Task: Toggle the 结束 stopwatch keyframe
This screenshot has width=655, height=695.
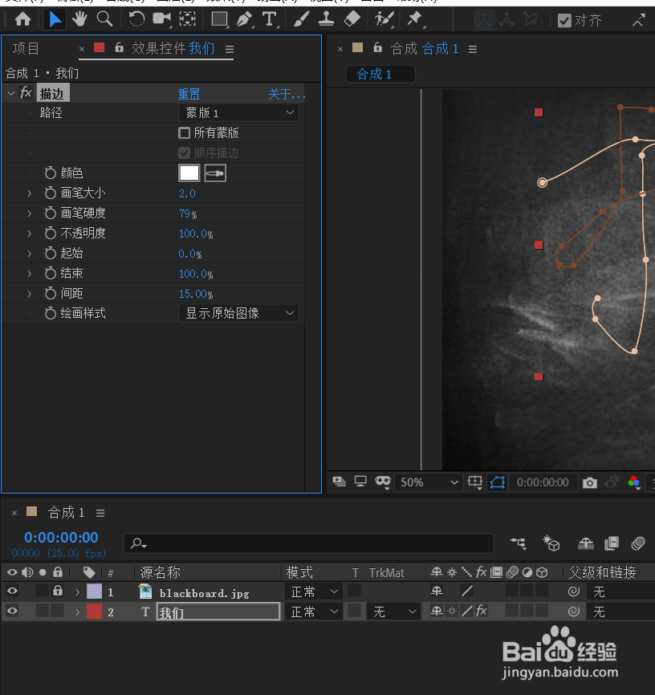Action: point(50,274)
